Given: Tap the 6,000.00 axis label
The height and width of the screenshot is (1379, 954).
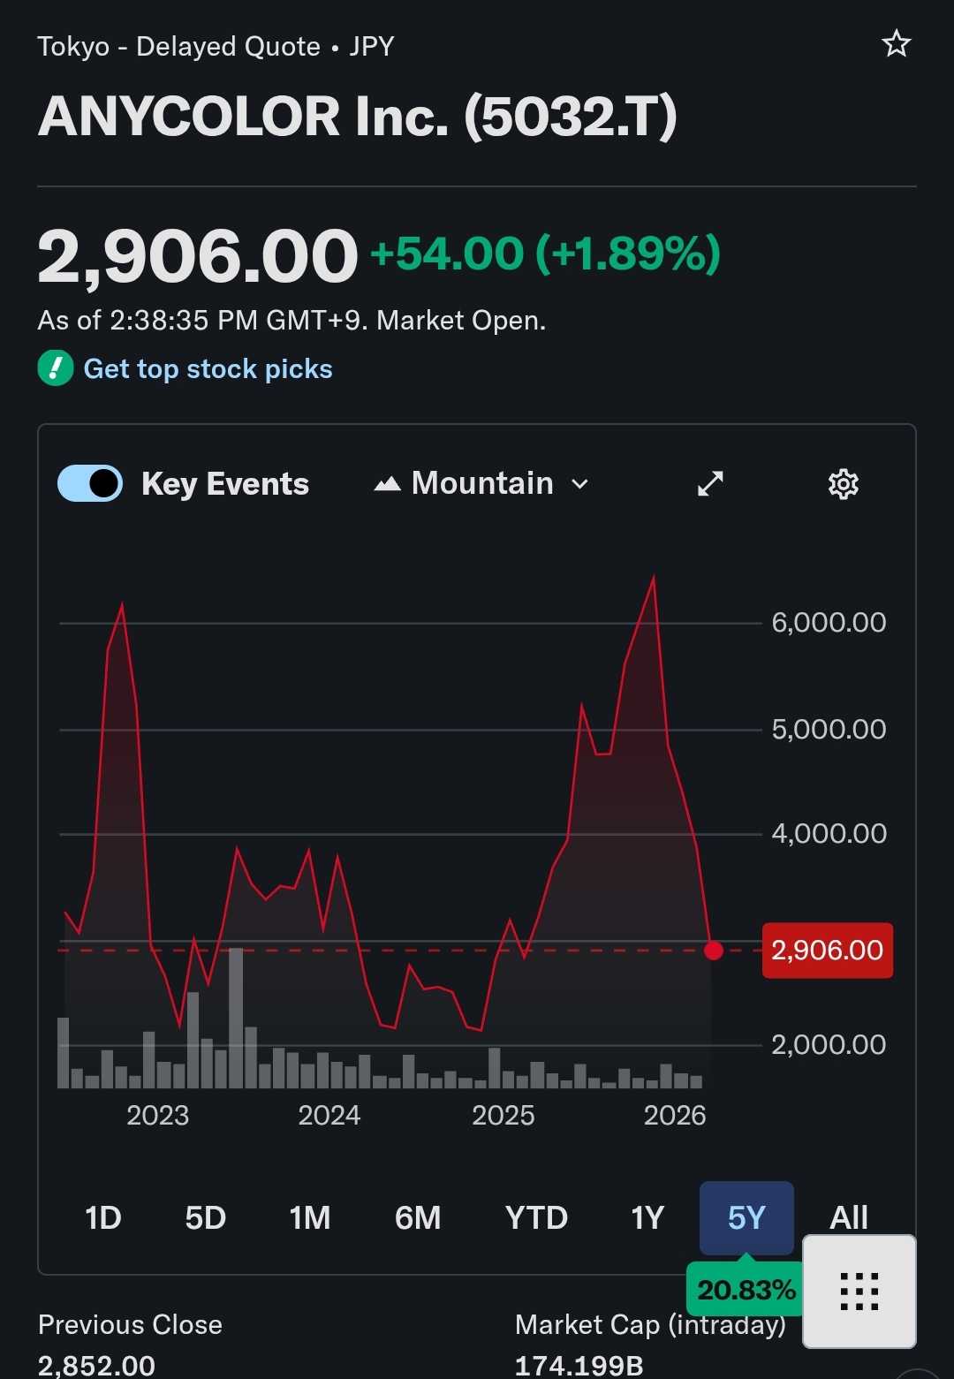Looking at the screenshot, I should coord(829,623).
